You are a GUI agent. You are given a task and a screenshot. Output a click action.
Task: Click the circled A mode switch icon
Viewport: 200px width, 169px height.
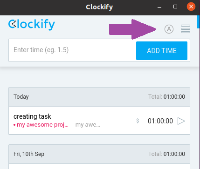pyautogui.click(x=169, y=29)
